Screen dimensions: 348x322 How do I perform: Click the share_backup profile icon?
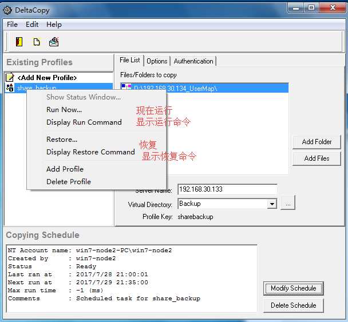10,88
